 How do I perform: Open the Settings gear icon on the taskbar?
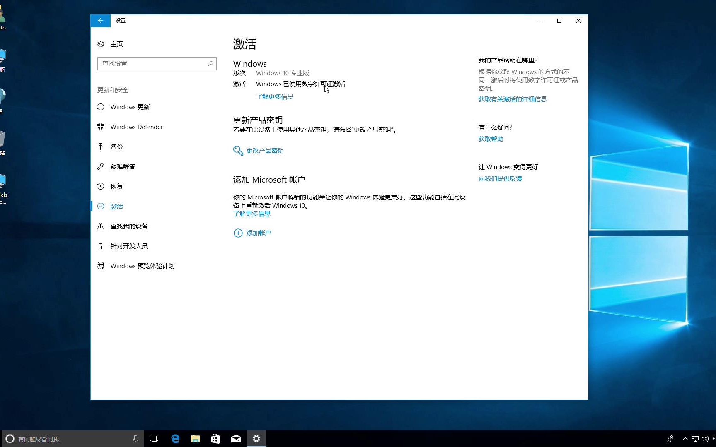[256, 439]
